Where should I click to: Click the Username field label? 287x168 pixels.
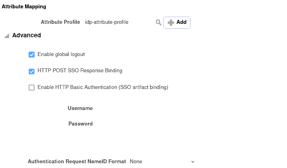pos(80,108)
